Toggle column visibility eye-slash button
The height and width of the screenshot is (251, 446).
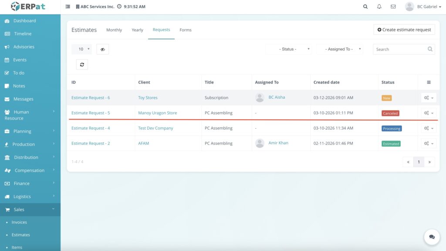102,49
